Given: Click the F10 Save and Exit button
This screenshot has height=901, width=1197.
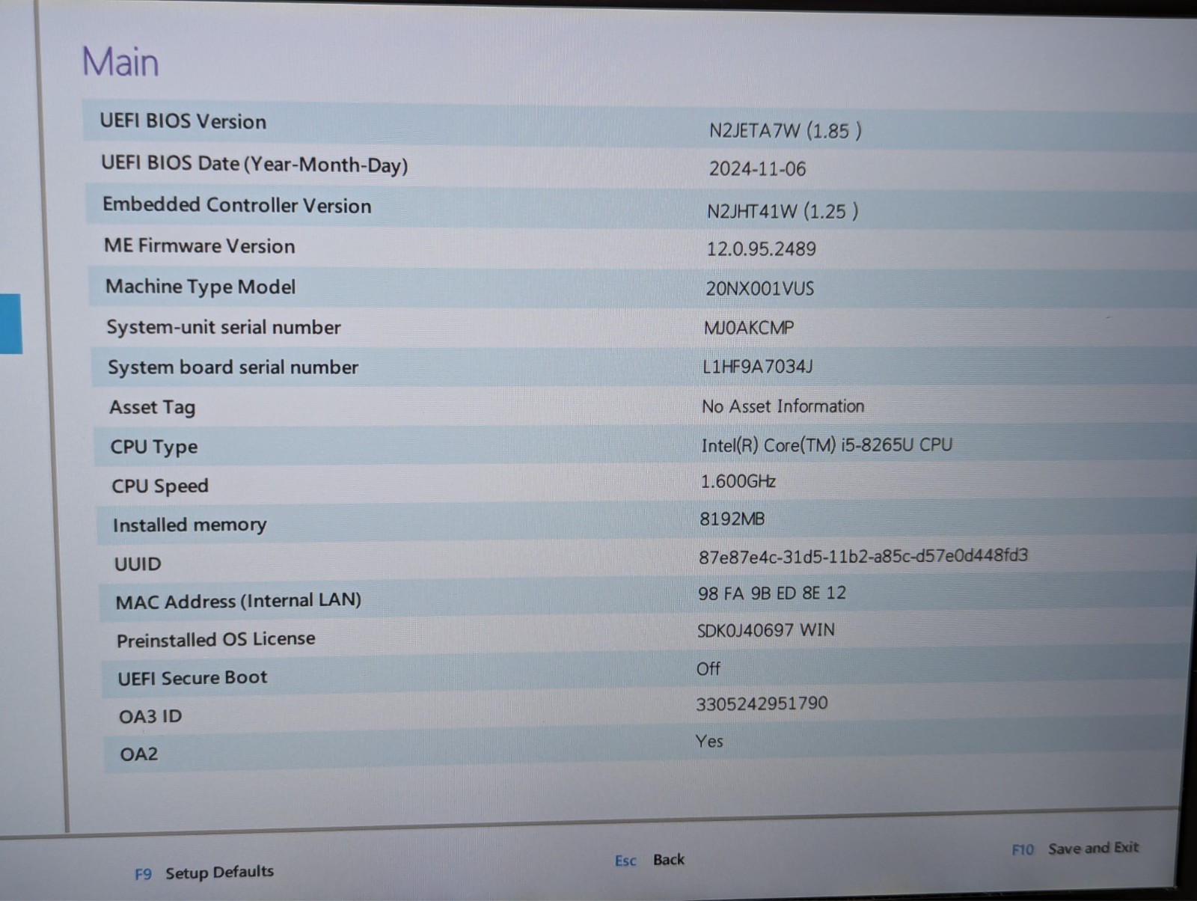Looking at the screenshot, I should tap(1075, 849).
